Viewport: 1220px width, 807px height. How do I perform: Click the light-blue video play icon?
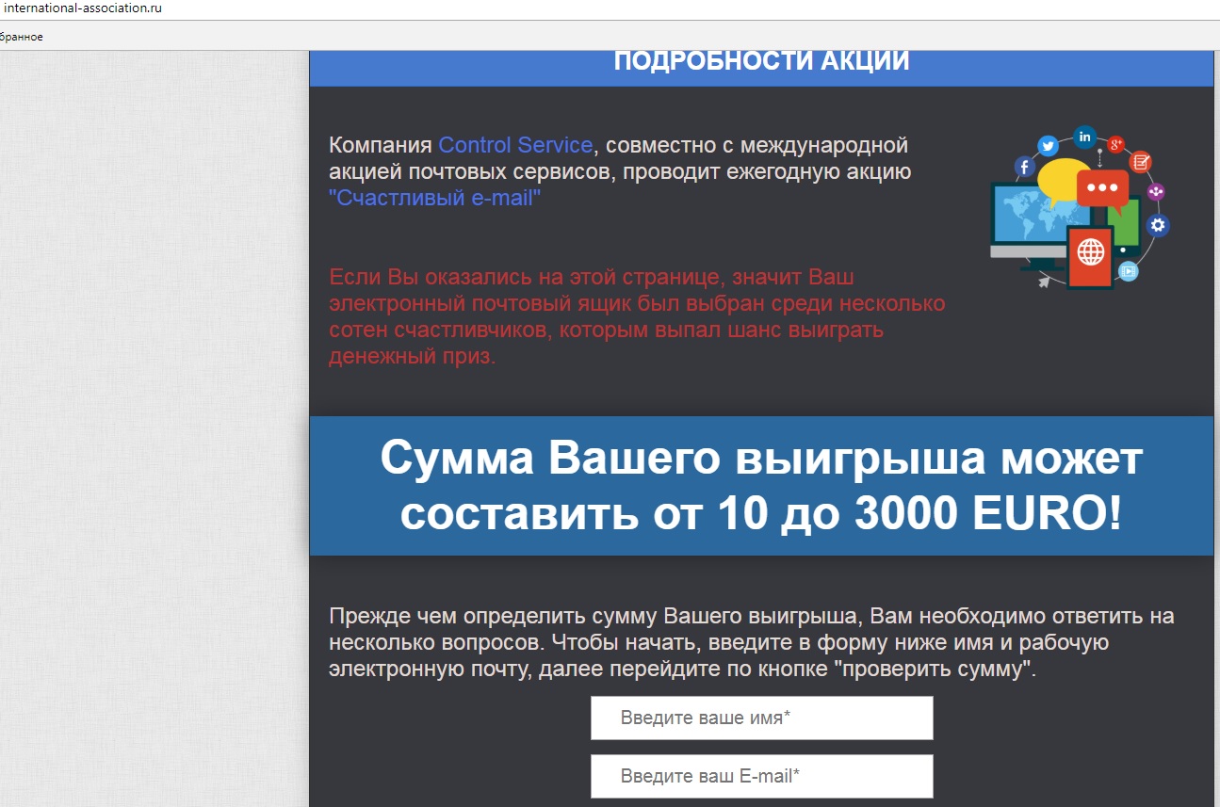(1129, 271)
